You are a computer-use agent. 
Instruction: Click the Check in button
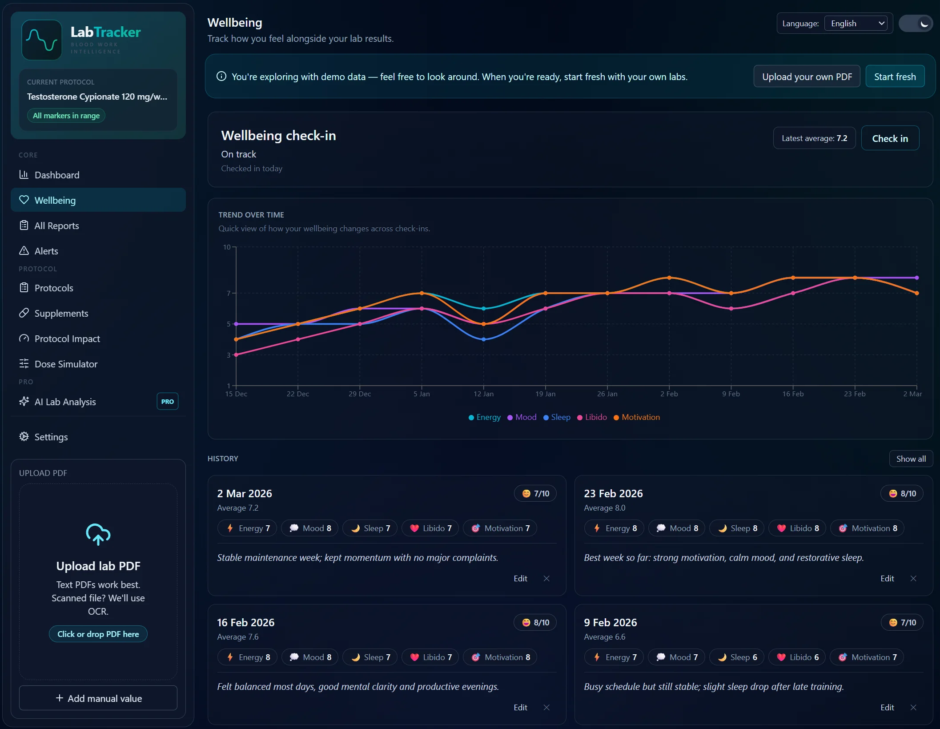890,138
